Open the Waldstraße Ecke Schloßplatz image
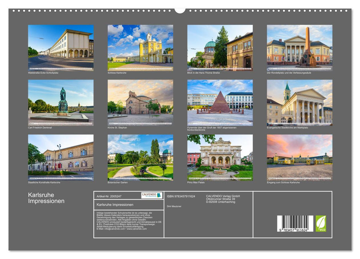The height and width of the screenshot is (259, 360). (60, 47)
